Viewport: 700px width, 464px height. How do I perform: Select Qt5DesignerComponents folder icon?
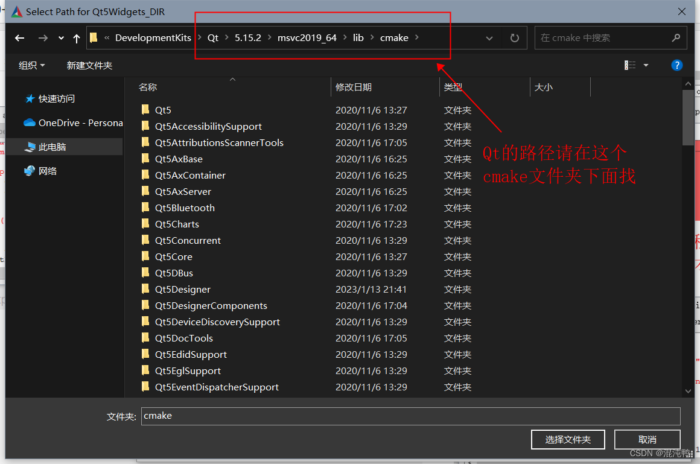click(145, 305)
